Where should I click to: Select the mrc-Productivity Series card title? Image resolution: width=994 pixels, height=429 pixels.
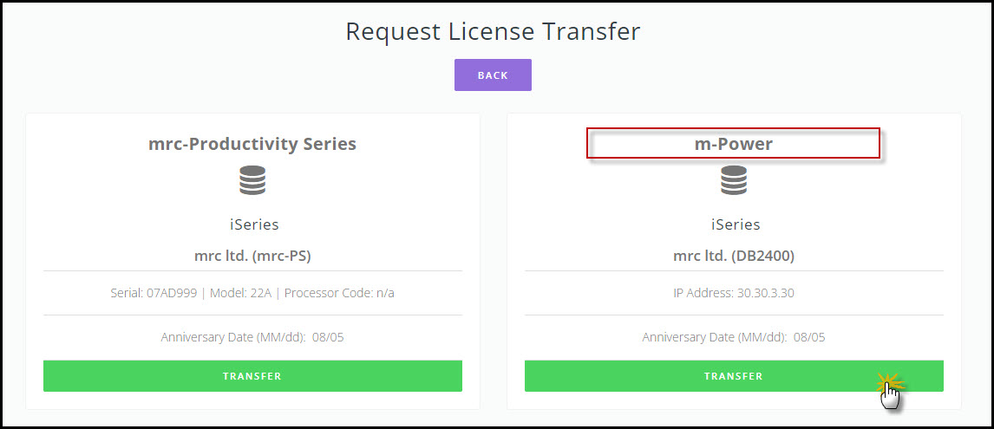coord(252,144)
